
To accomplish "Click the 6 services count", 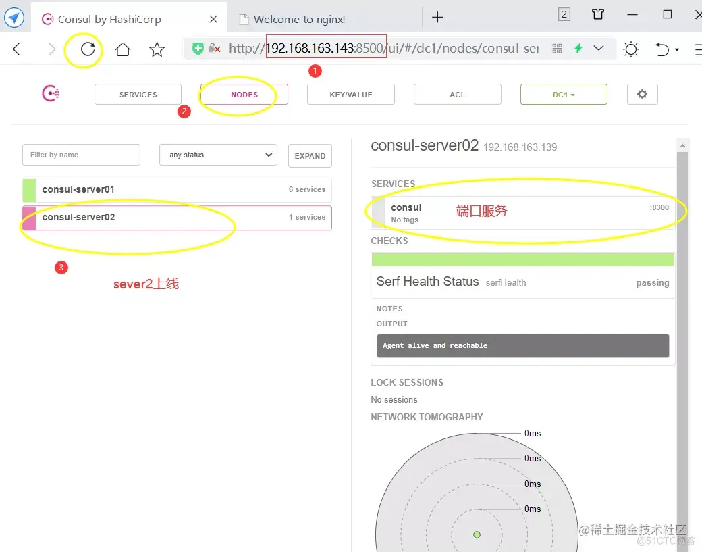I will [x=306, y=190].
